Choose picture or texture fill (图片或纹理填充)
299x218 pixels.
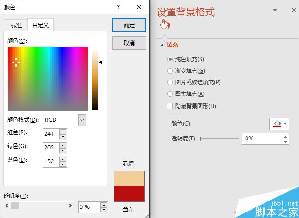pyautogui.click(x=171, y=82)
